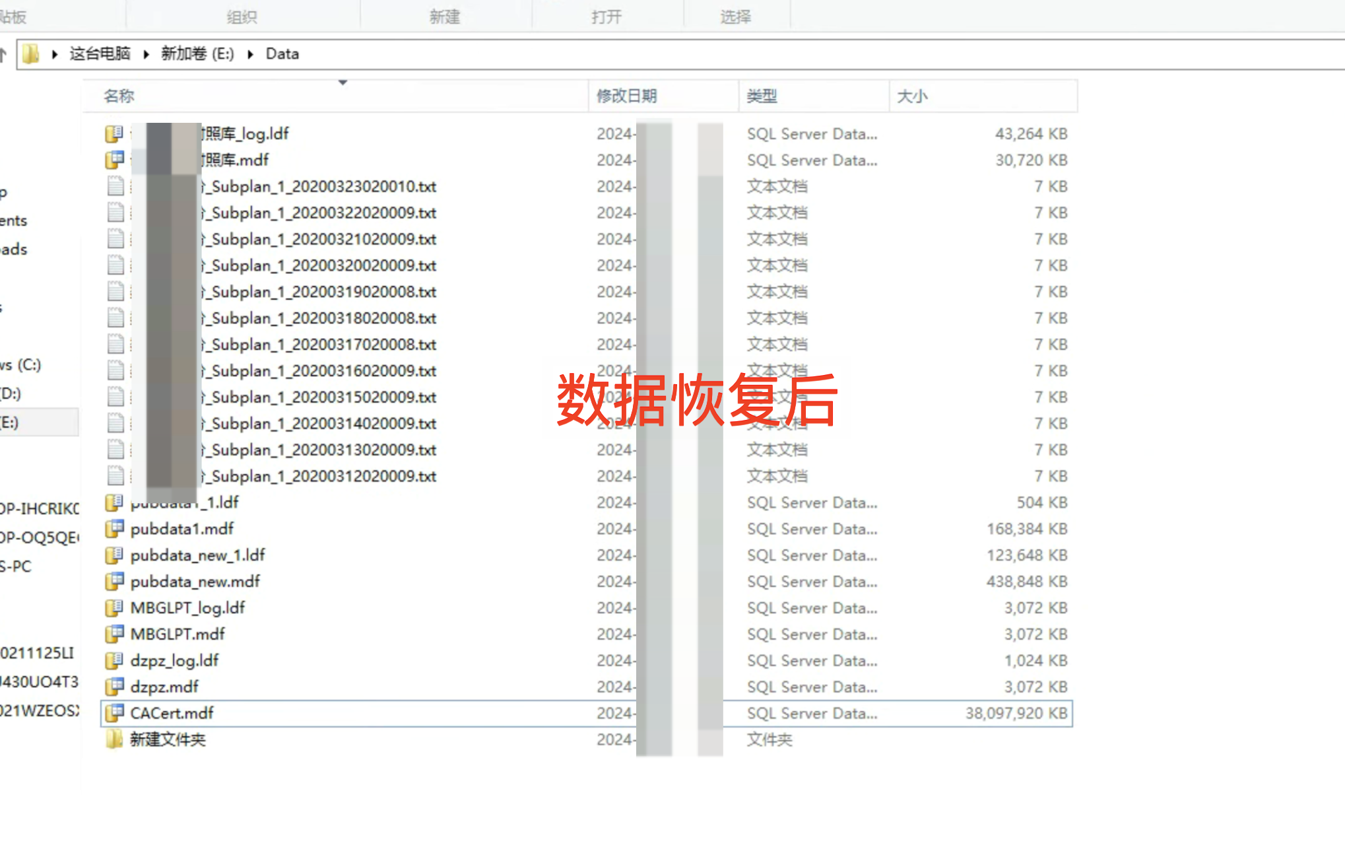Click the up arrow navigation button

pyautogui.click(x=3, y=54)
